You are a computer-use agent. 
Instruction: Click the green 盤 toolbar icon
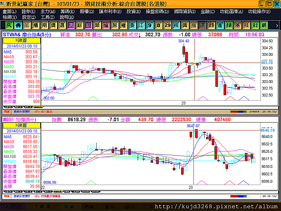255,25
